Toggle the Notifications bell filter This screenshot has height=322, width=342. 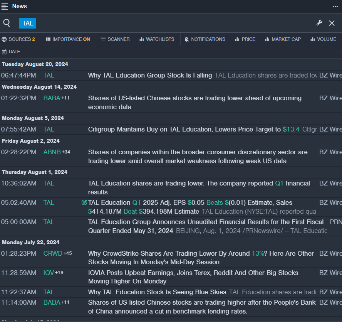[x=205, y=39]
